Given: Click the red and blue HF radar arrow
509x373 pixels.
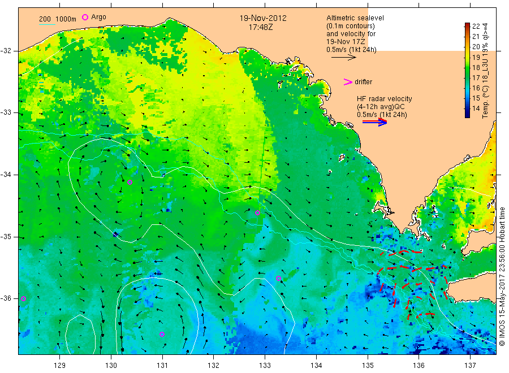Looking at the screenshot, I should [375, 122].
